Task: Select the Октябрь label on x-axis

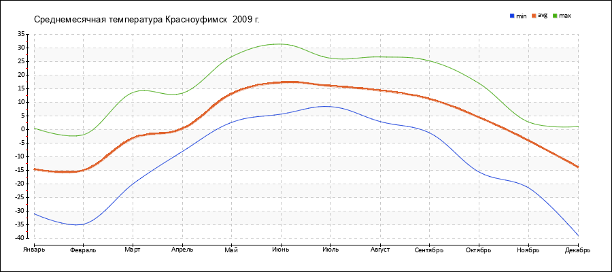Action: (x=479, y=250)
